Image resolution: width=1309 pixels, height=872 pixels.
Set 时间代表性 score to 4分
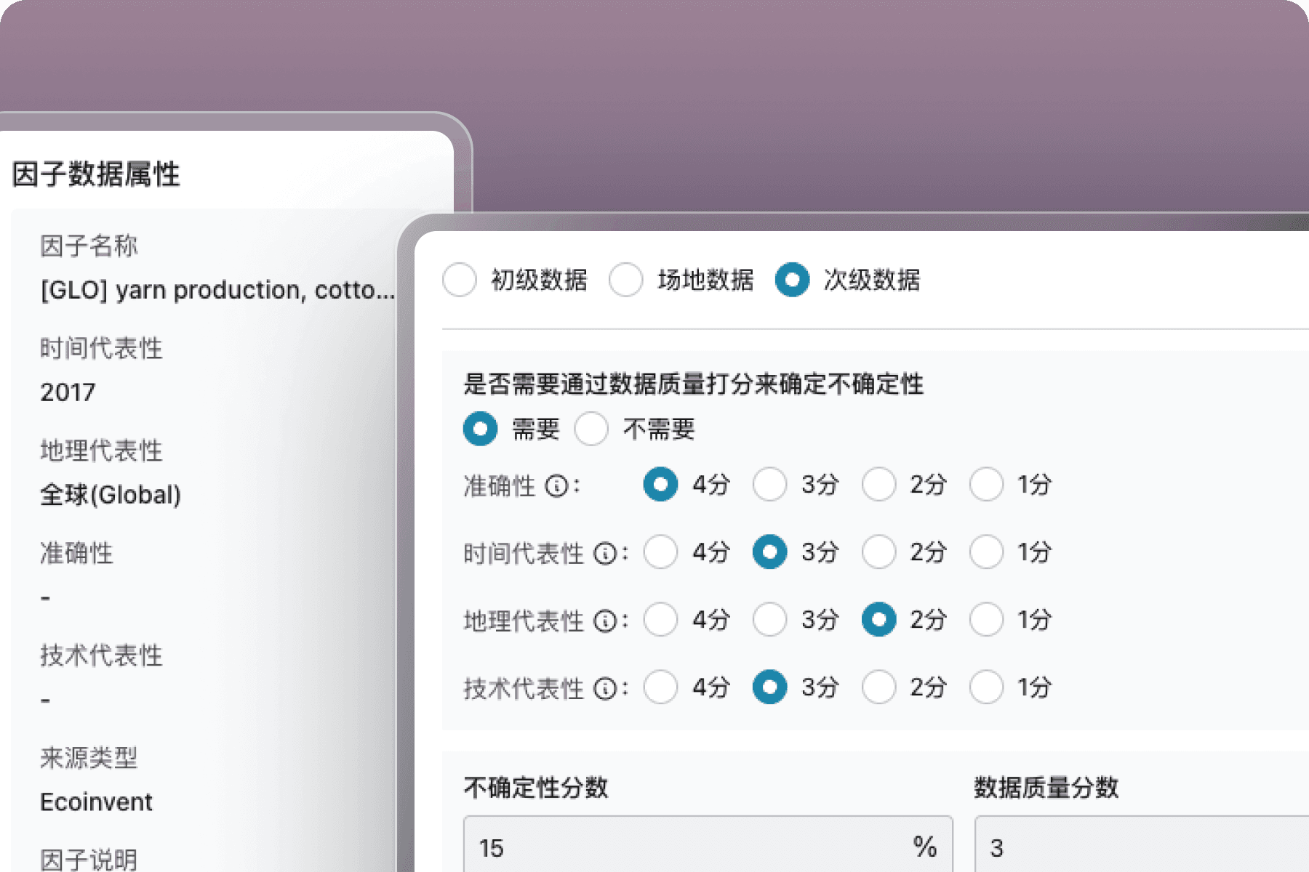tap(660, 552)
